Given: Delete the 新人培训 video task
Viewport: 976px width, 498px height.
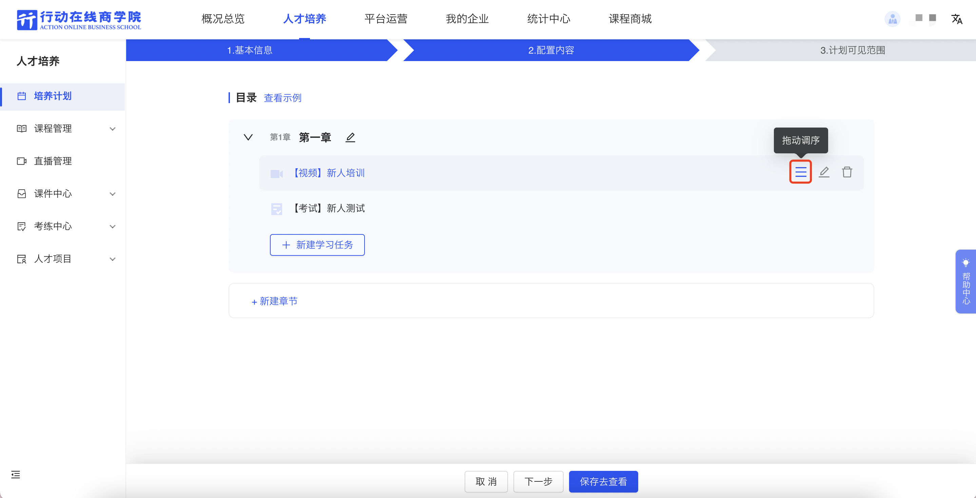Looking at the screenshot, I should tap(847, 172).
